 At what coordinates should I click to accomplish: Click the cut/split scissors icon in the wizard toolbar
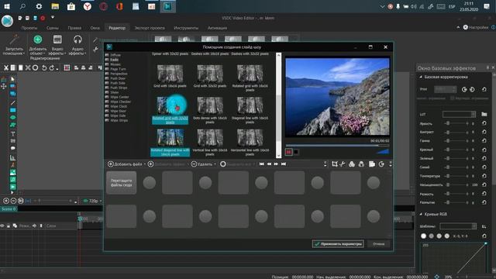pyautogui.click(x=343, y=164)
